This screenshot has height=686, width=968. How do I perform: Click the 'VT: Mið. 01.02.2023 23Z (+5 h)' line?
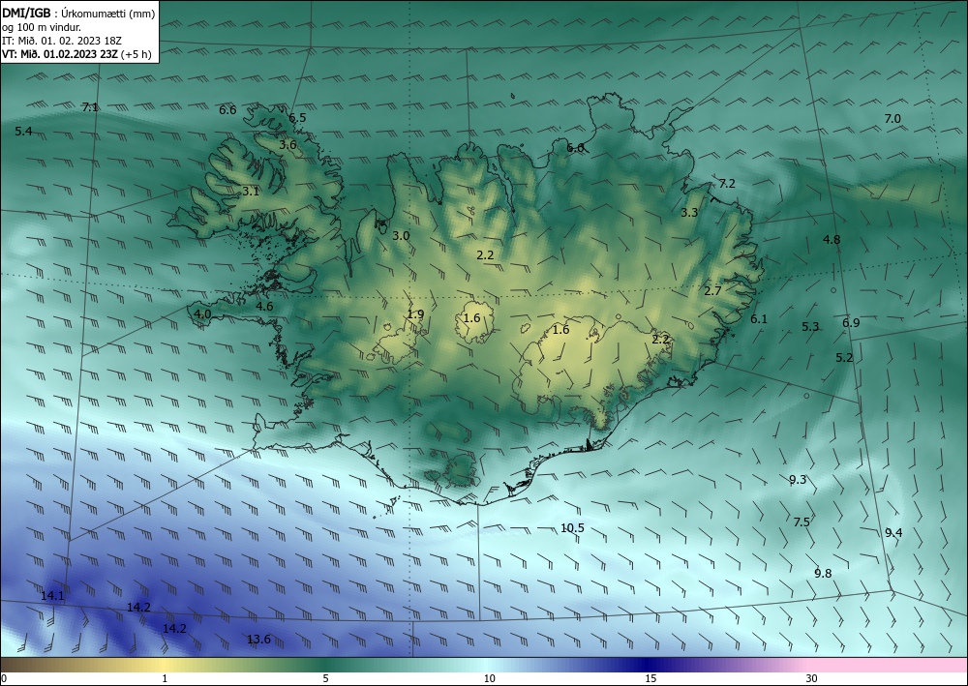(76, 53)
